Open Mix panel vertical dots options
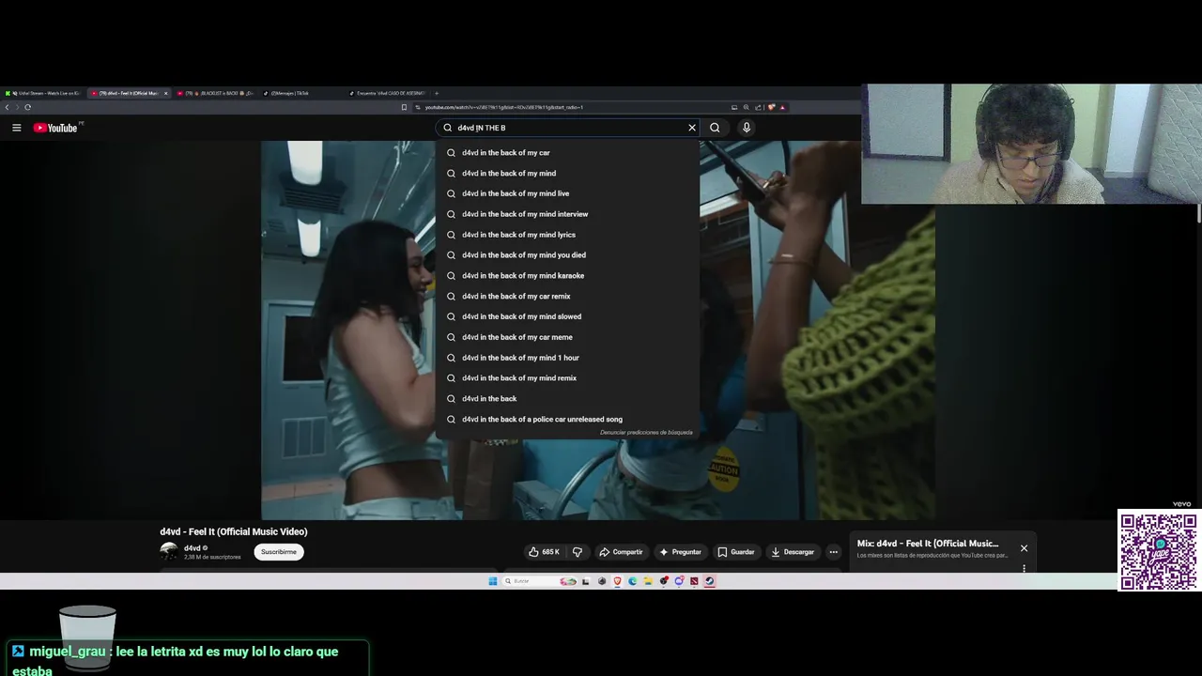Image resolution: width=1202 pixels, height=676 pixels. tap(1024, 569)
